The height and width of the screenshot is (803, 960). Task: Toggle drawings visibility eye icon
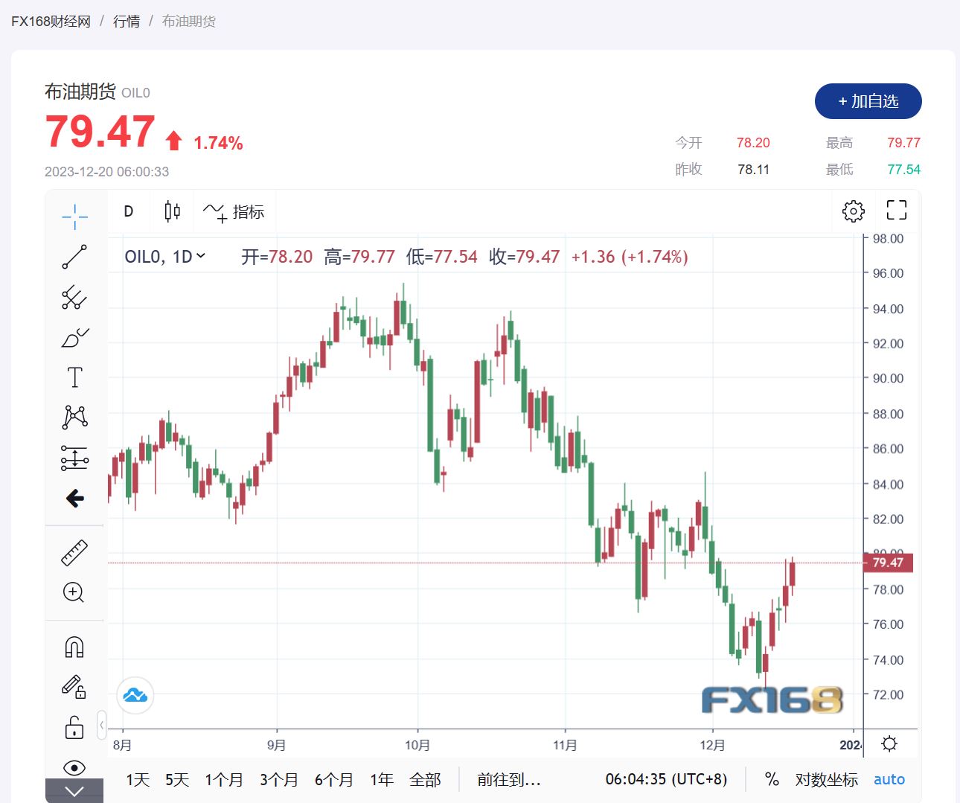pos(74,767)
